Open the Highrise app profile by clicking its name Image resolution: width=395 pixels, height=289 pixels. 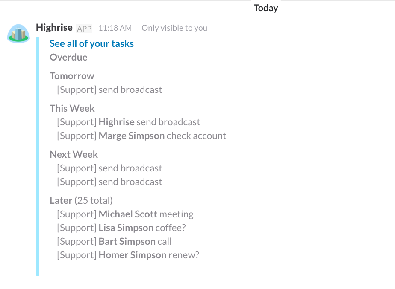[x=54, y=27]
